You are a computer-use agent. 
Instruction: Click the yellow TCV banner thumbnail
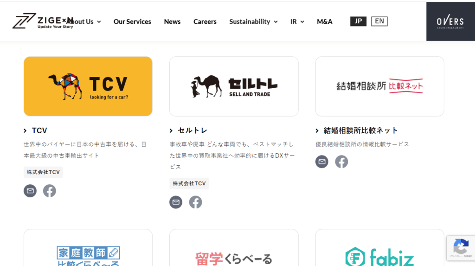click(x=88, y=86)
